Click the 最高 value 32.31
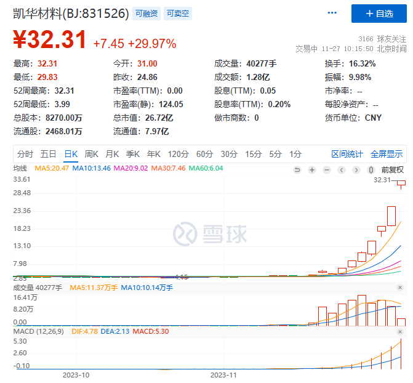This screenshot has height=383, width=413. (47, 63)
